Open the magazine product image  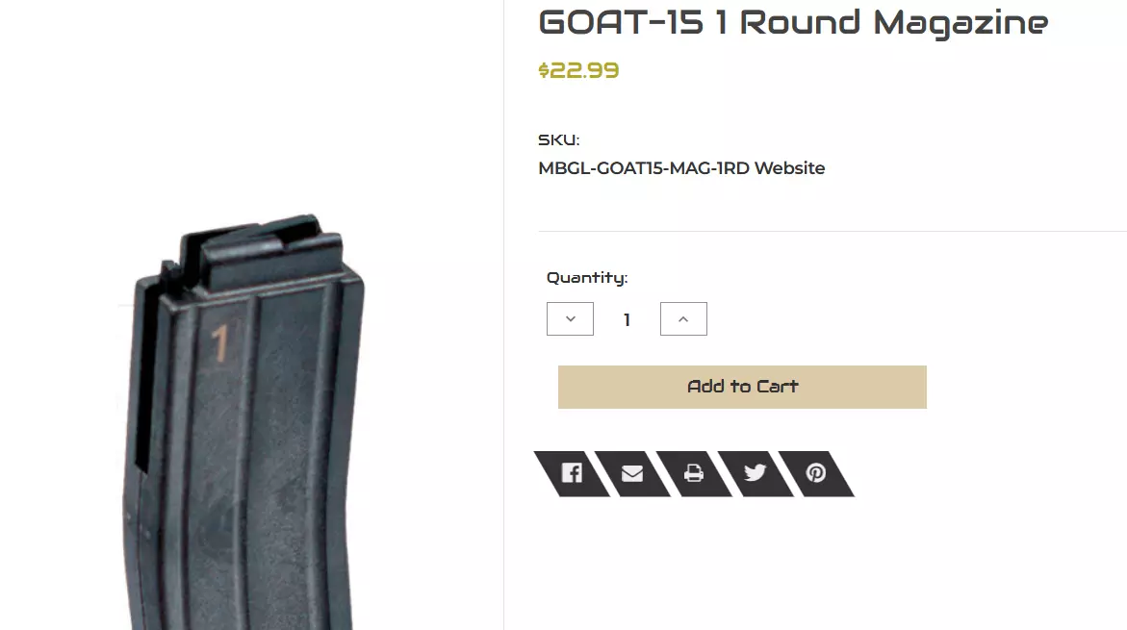(x=244, y=422)
